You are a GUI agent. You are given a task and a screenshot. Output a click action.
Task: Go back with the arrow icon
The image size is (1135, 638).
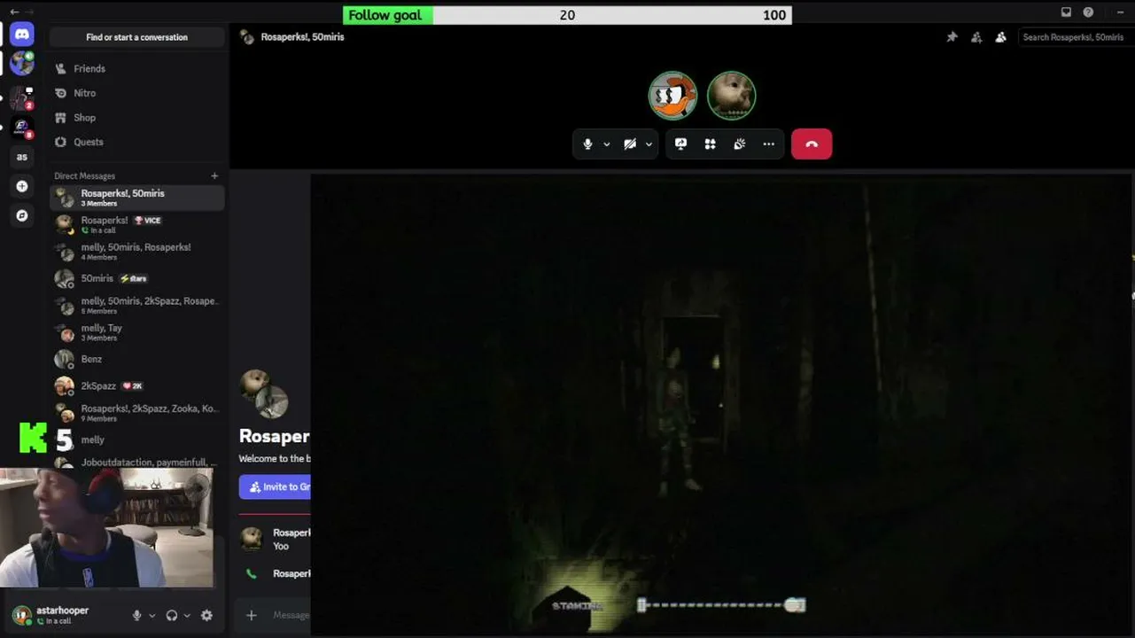click(x=13, y=12)
